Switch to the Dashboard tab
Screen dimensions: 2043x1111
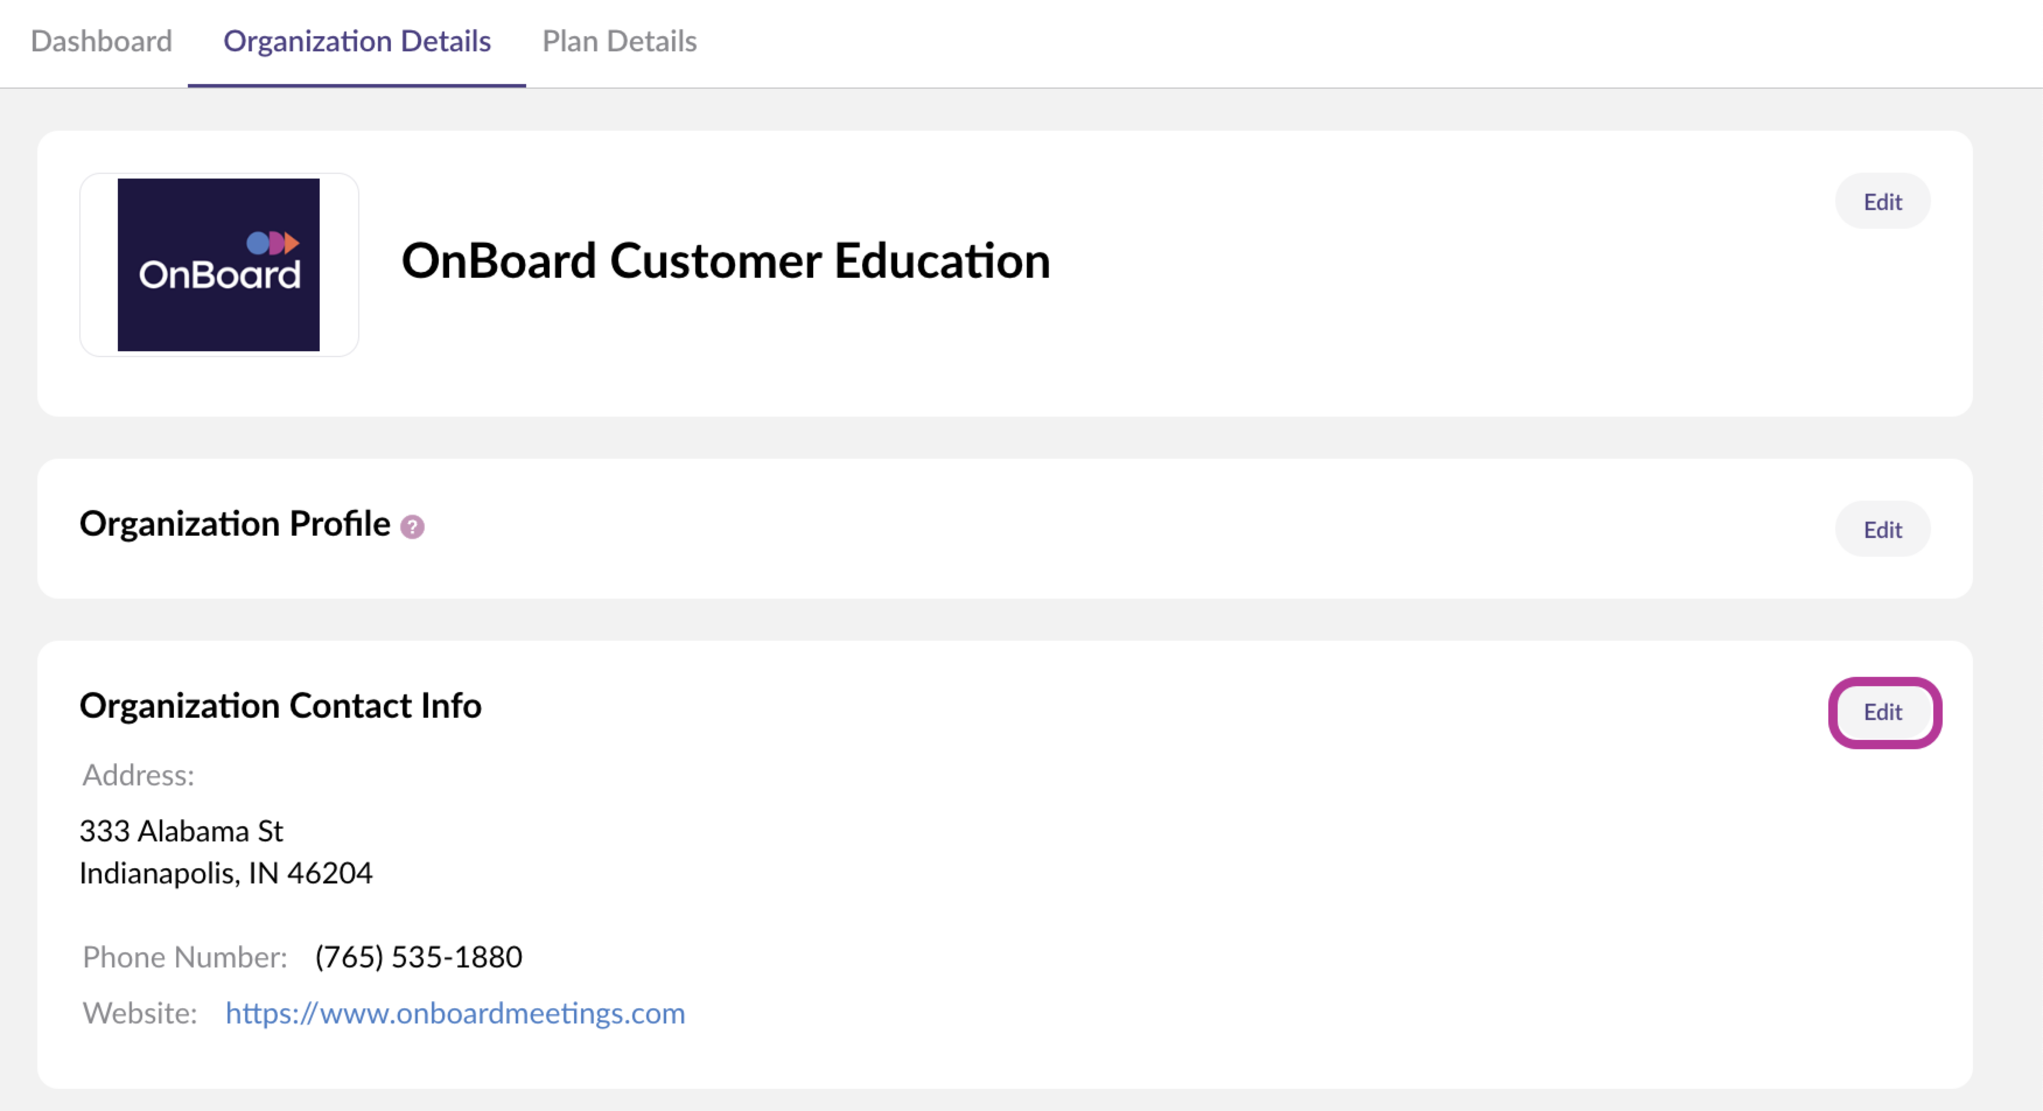(101, 41)
